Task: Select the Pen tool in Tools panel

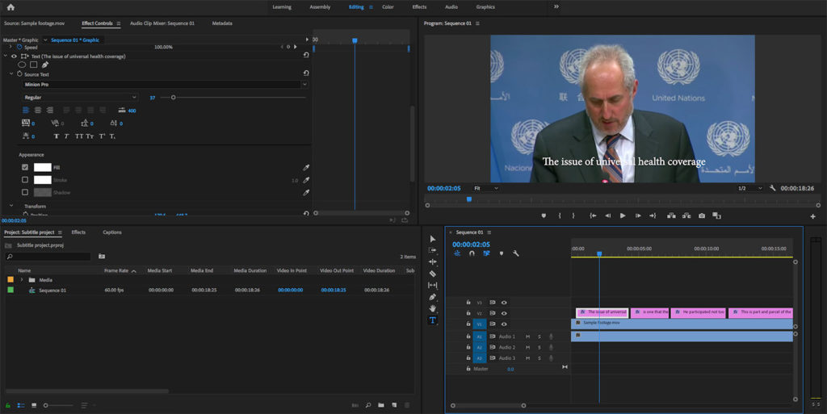Action: [x=433, y=297]
